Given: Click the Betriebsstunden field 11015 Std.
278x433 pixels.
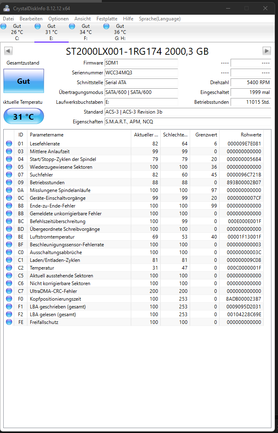Looking at the screenshot, I should (x=251, y=102).
